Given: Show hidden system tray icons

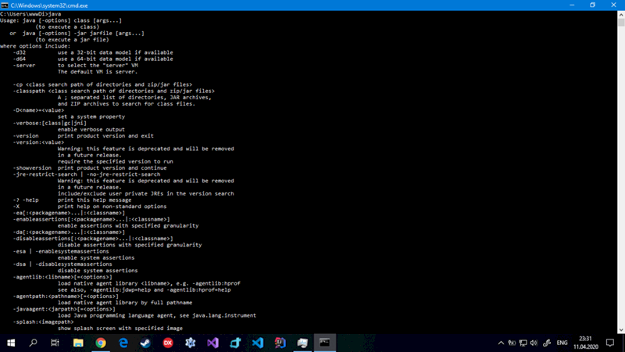Looking at the screenshot, I should click(x=501, y=343).
